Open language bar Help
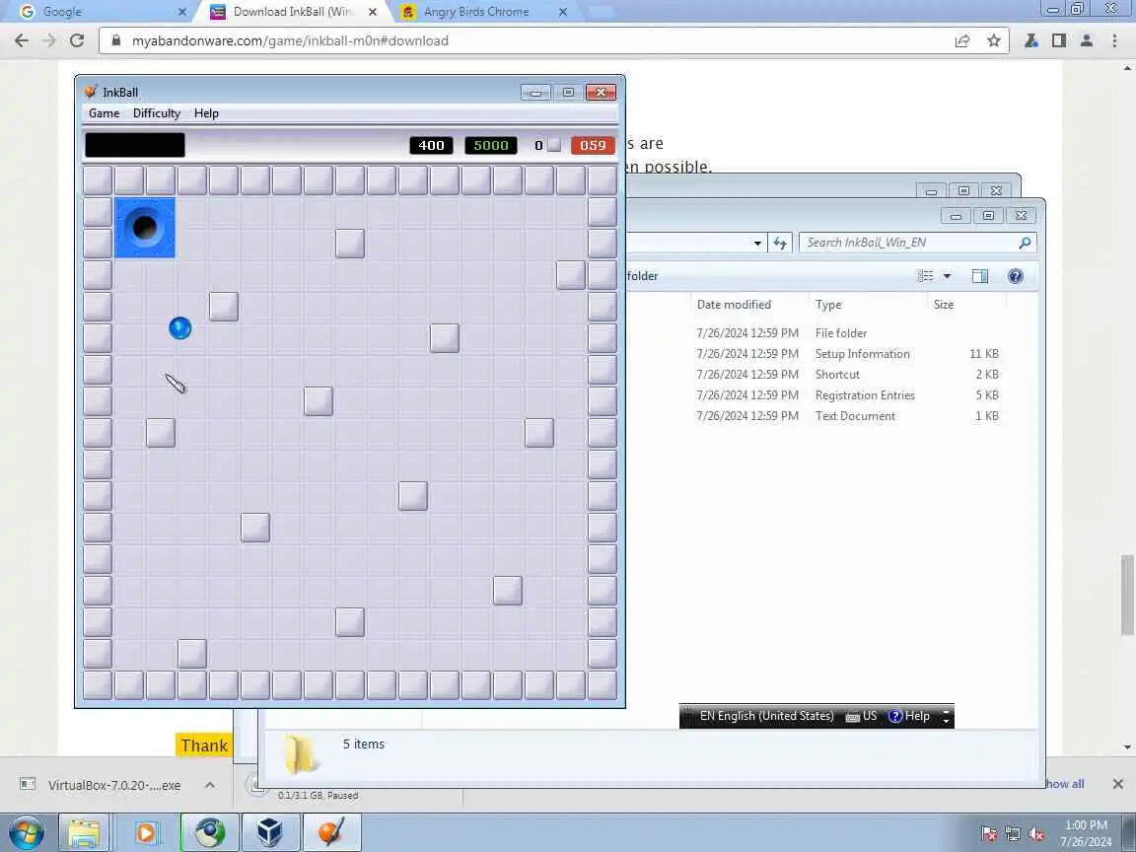 [909, 716]
